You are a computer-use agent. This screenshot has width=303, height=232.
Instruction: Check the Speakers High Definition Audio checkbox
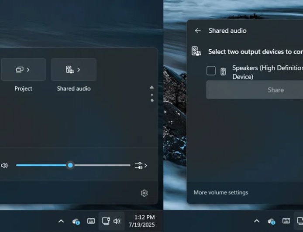211,71
